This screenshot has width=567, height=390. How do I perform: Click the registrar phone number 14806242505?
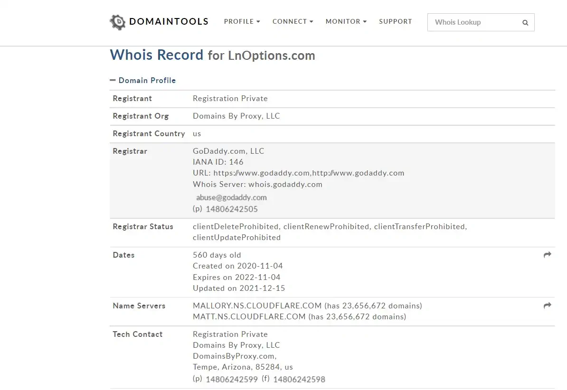(232, 209)
